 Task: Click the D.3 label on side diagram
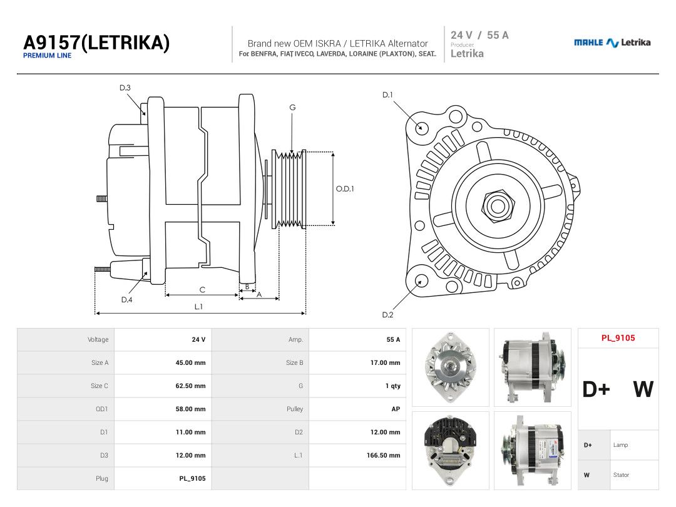[125, 88]
